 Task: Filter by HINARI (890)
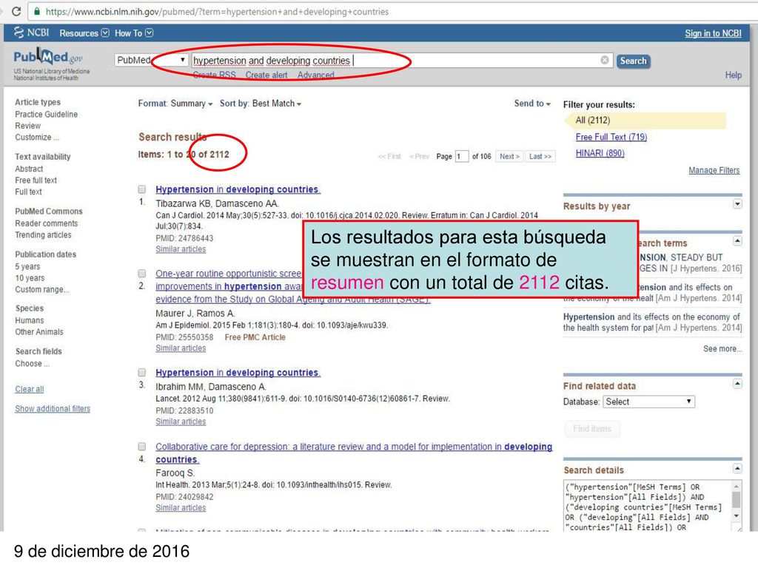tap(600, 153)
